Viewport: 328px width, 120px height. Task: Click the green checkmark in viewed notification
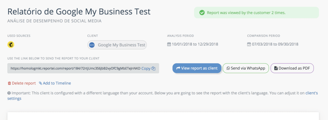point(202,13)
